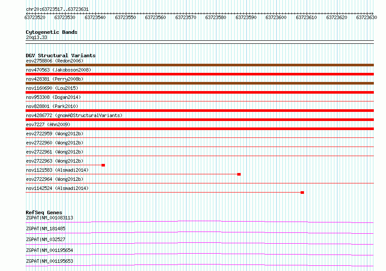Viewport: 386px width, 271px height.
Task: Open variant nsv1142524 (Alsmadi2014)
Action: [x=57, y=188]
